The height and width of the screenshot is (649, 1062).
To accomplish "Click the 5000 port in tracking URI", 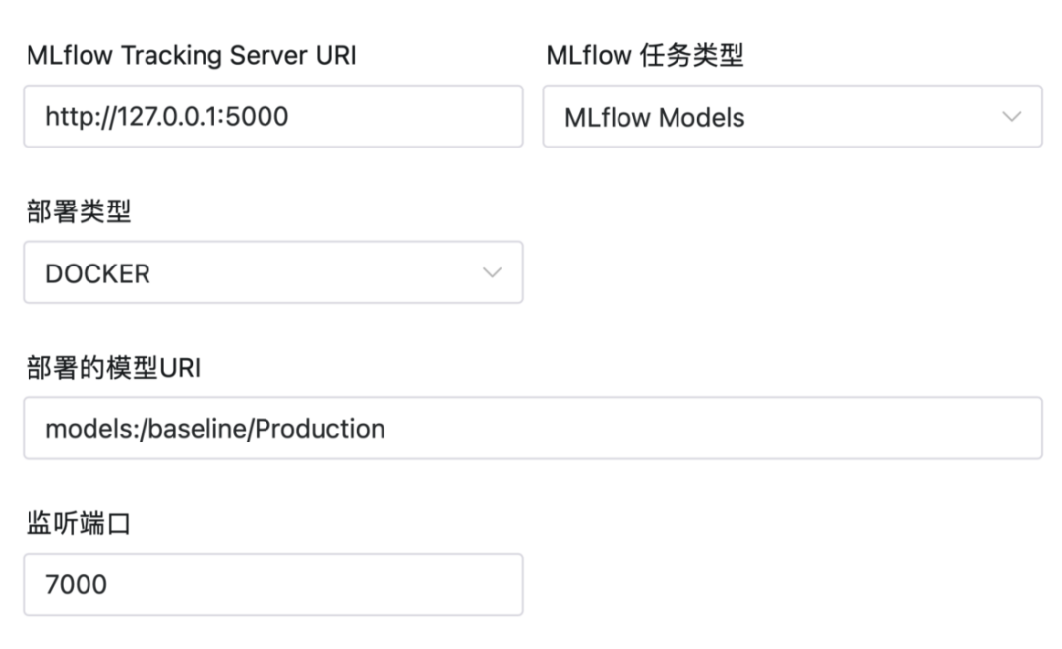I will pyautogui.click(x=258, y=117).
